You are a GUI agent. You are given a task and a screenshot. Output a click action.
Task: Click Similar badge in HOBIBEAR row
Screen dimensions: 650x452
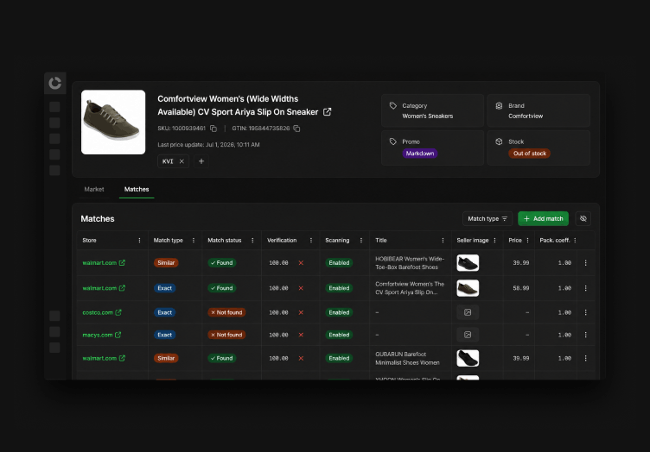click(166, 263)
